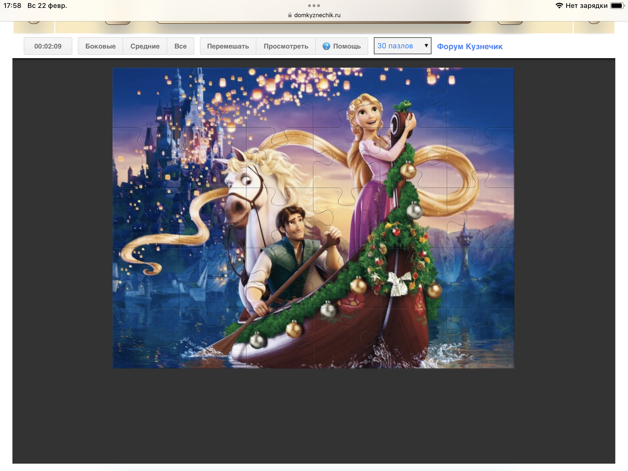Click the 00:02:09 timer display
This screenshot has width=628, height=471.
[x=48, y=46]
